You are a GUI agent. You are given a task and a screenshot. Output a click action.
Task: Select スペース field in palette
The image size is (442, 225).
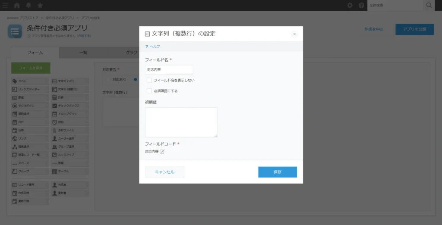coord(30,163)
